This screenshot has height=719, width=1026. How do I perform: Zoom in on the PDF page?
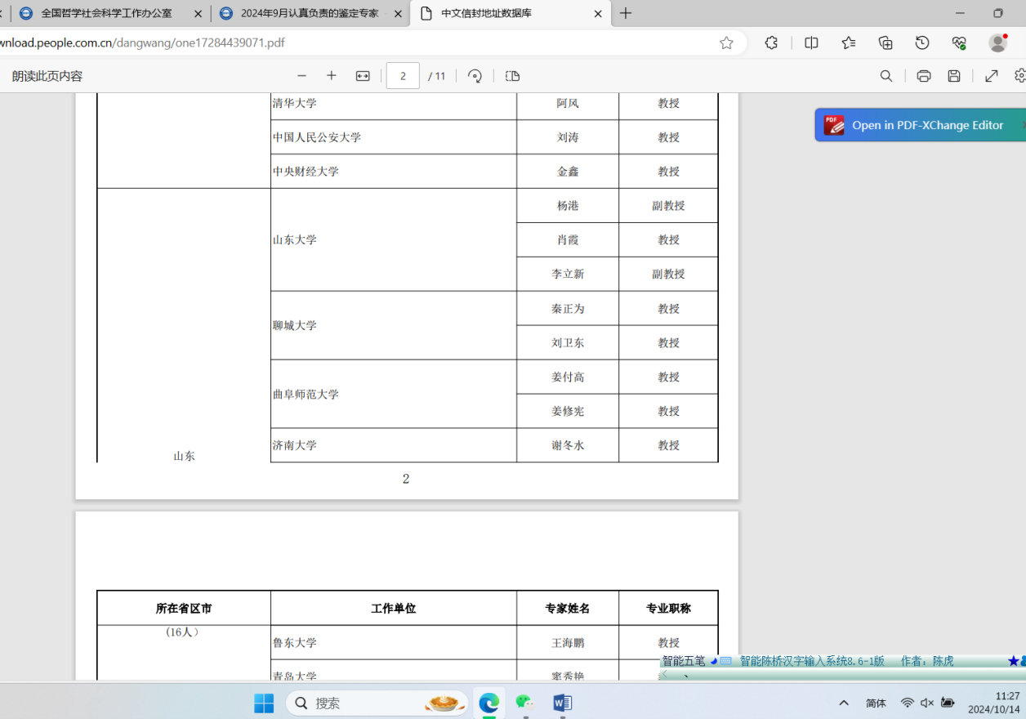click(x=332, y=75)
